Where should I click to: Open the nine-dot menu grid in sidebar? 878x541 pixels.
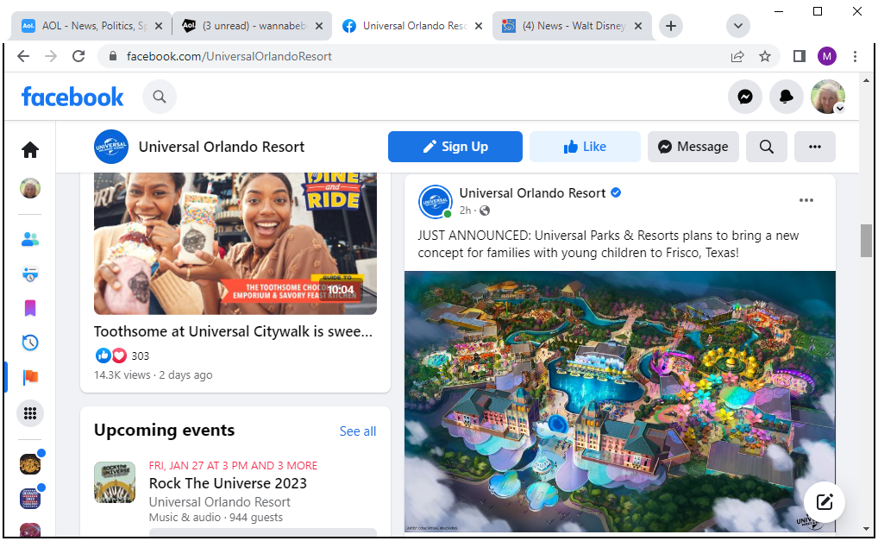(x=30, y=413)
